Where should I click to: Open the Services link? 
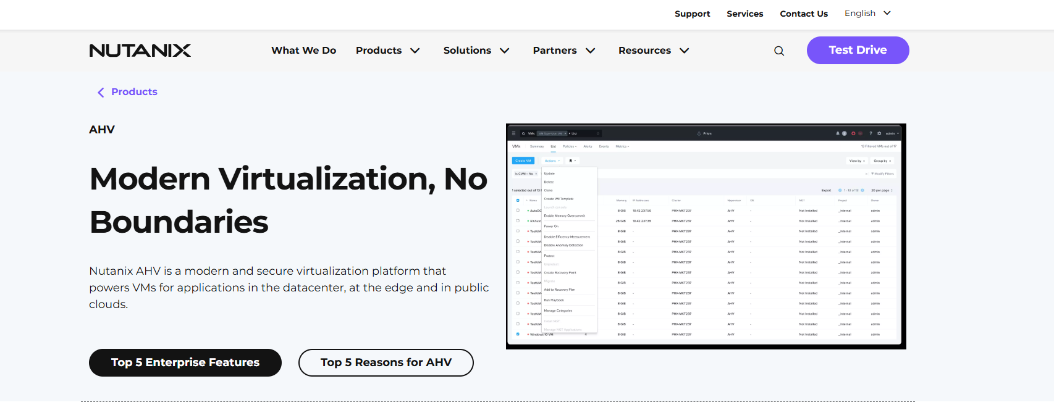(744, 14)
